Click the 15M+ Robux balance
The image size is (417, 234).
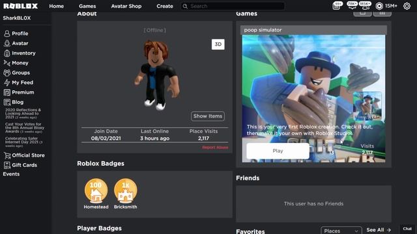(391, 6)
